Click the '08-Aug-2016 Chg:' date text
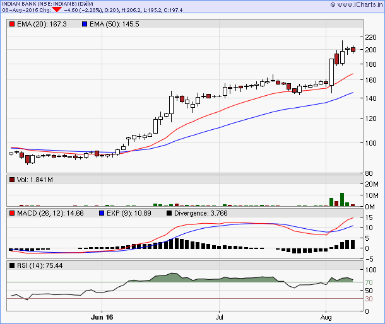This screenshot has width=385, height=324. [27, 10]
